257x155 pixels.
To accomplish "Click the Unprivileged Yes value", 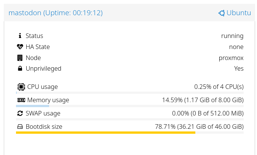I will 239,69.
